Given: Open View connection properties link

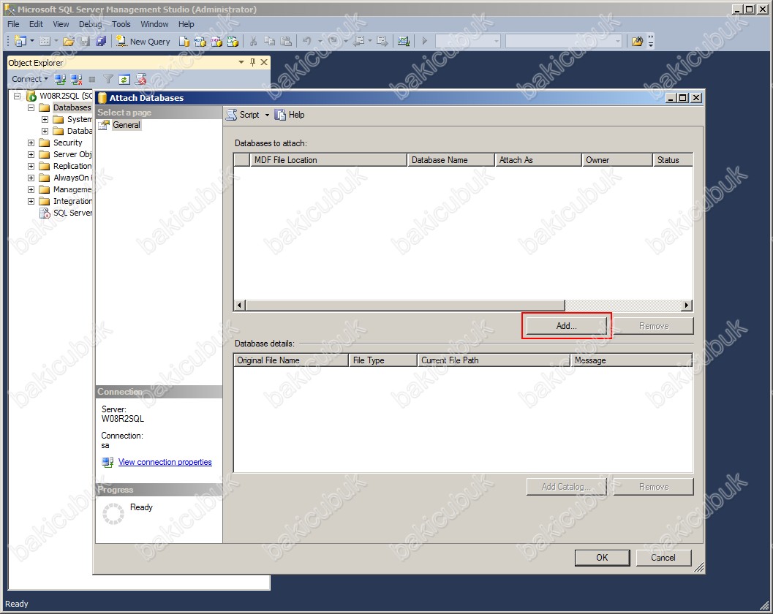Looking at the screenshot, I should pyautogui.click(x=165, y=462).
